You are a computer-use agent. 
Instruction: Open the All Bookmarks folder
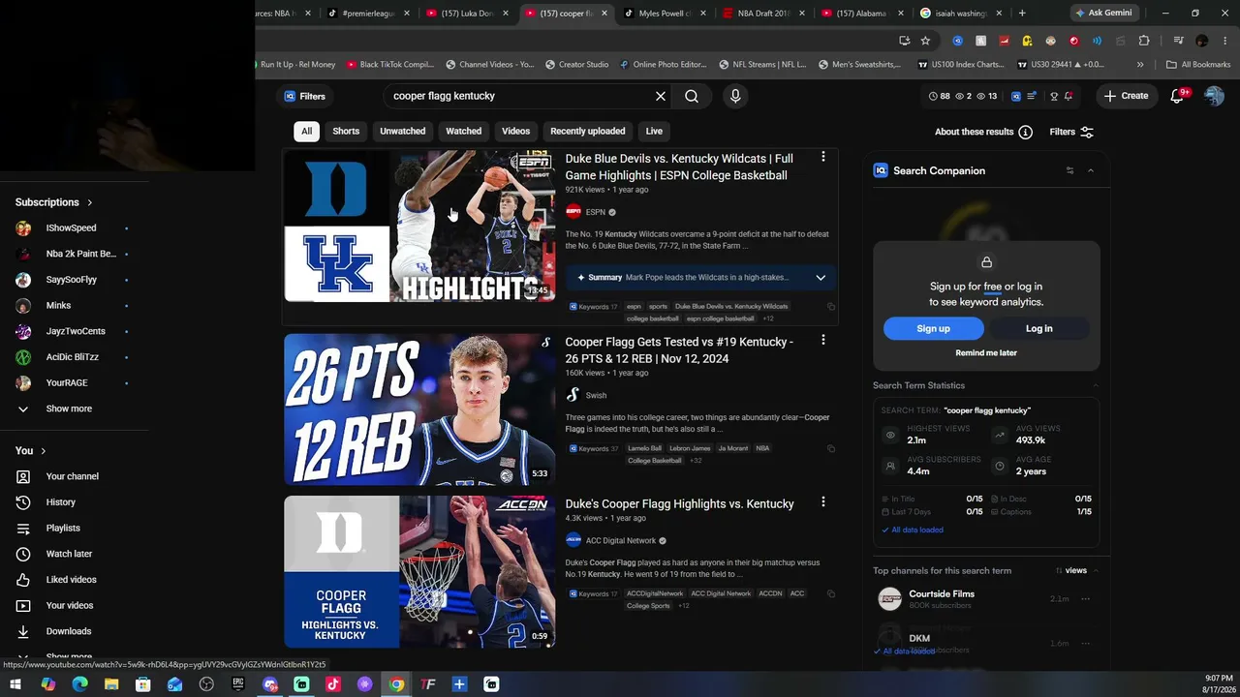(x=1198, y=65)
